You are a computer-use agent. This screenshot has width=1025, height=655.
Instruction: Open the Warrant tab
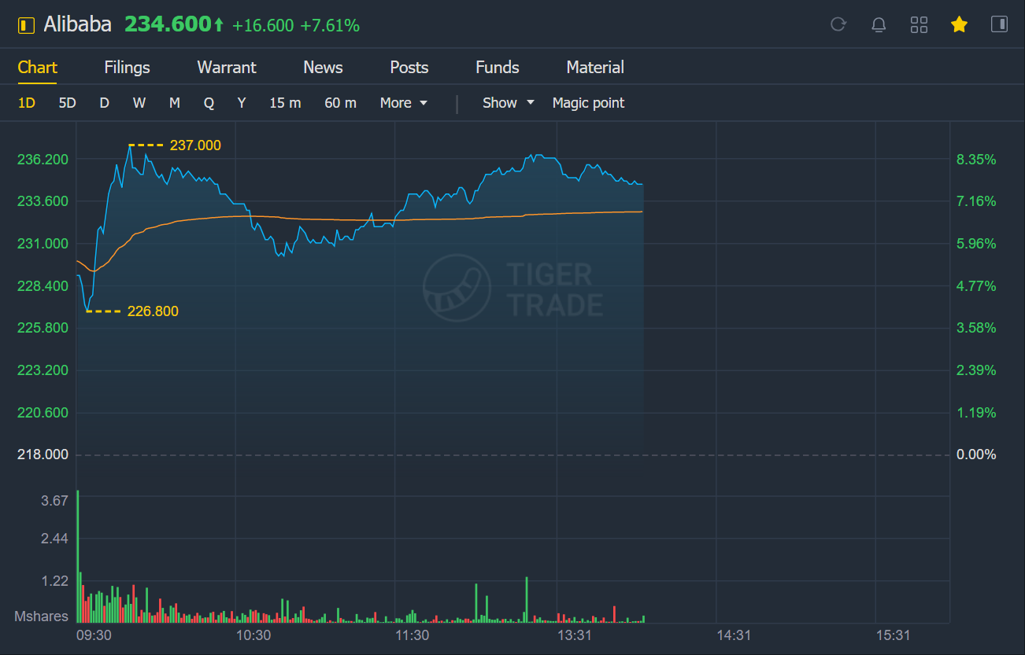click(x=227, y=68)
